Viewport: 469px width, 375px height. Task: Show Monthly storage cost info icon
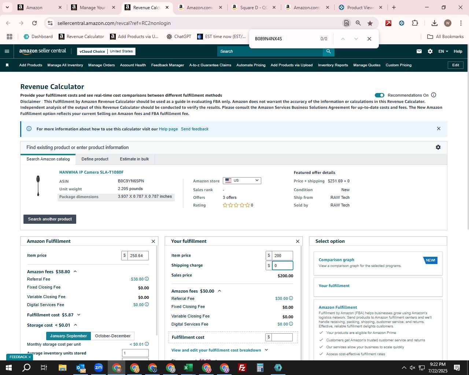147,344
